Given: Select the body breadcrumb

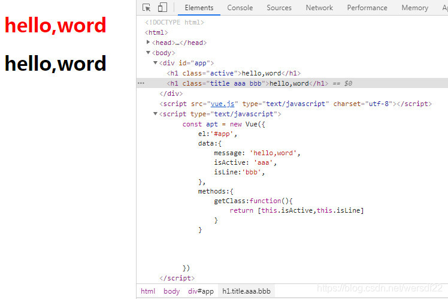Looking at the screenshot, I should (x=171, y=291).
